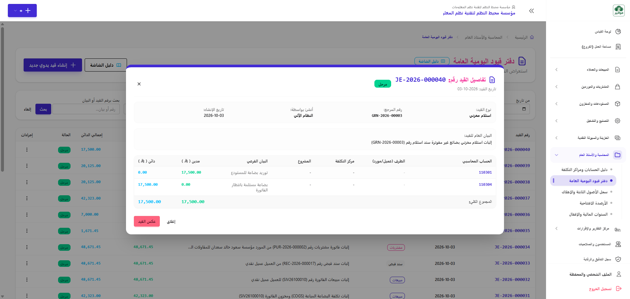Click the logout icon تسجيل الخروج
Screen dimensions: 630x299
(619, 289)
